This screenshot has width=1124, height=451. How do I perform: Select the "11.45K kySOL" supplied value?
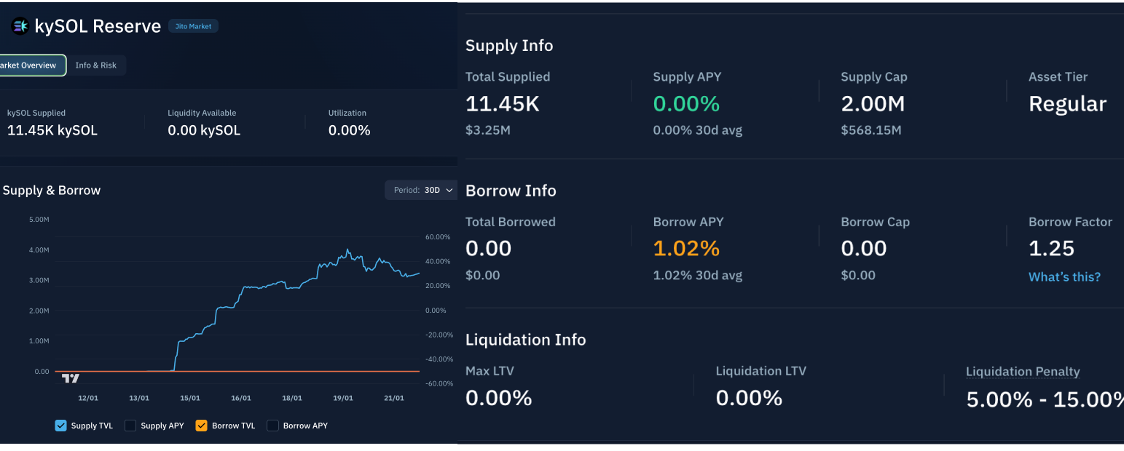[x=52, y=131]
